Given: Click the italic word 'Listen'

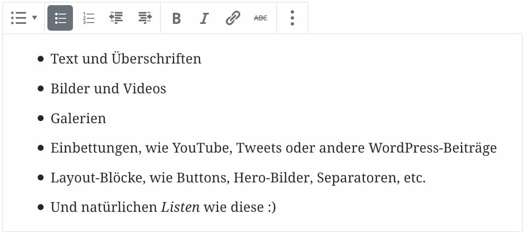Looking at the screenshot, I should tap(181, 208).
